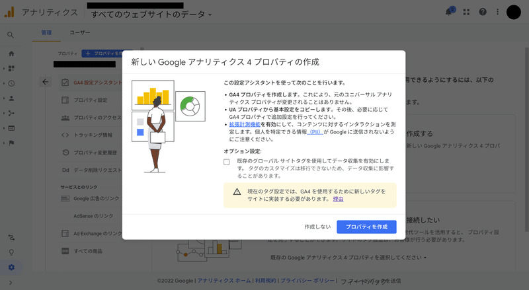The height and width of the screenshot is (290, 529).
Task: Open notifications bell icon
Action: point(449,12)
